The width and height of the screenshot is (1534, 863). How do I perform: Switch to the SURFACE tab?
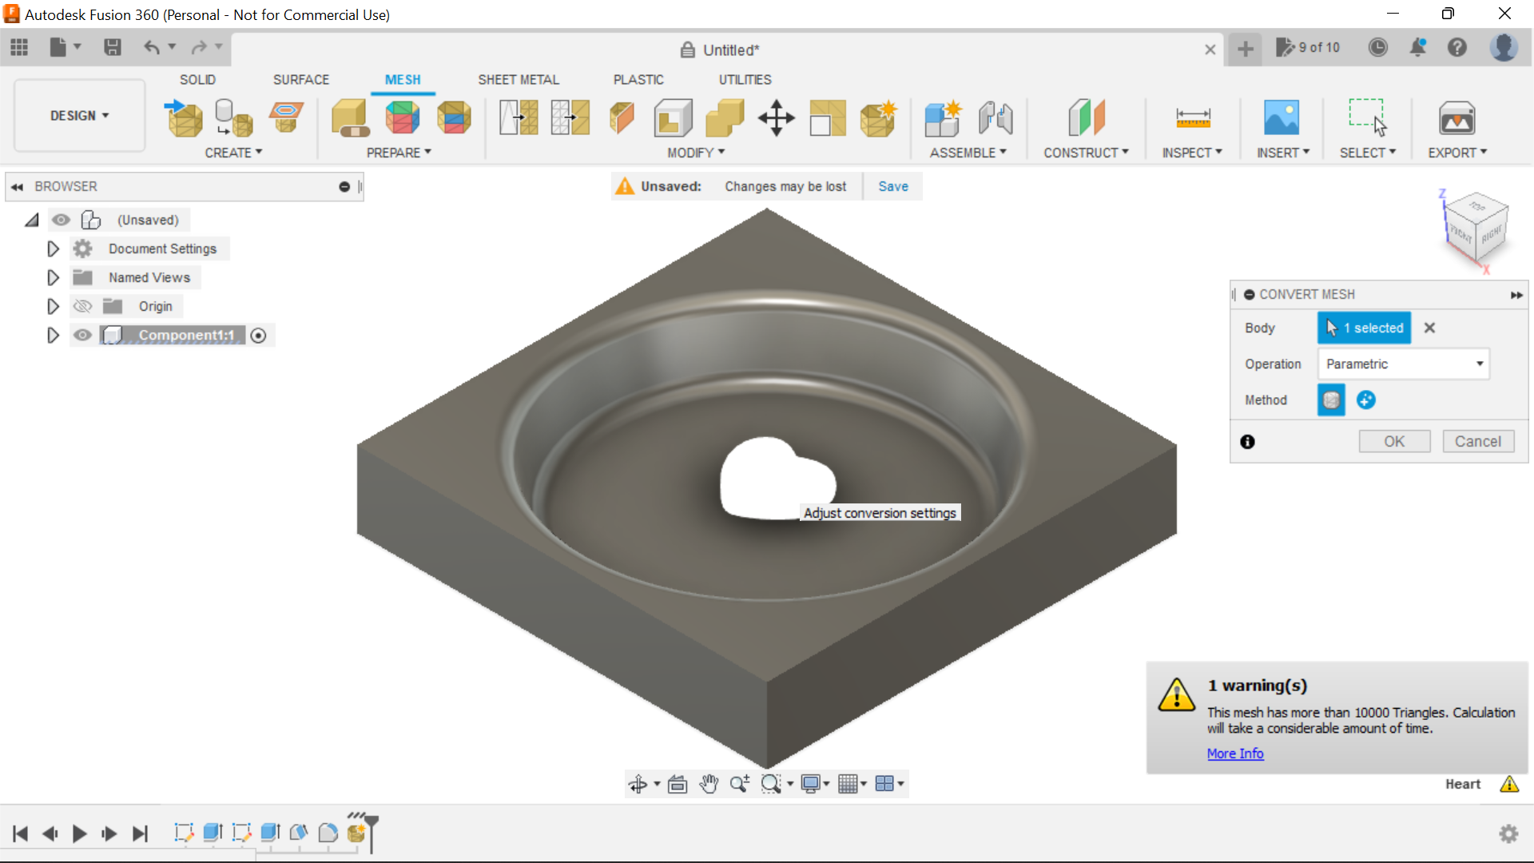coord(301,80)
